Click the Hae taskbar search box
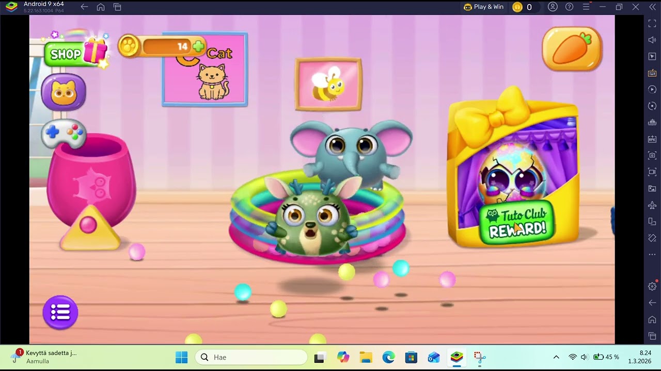The width and height of the screenshot is (661, 371). pyautogui.click(x=251, y=357)
